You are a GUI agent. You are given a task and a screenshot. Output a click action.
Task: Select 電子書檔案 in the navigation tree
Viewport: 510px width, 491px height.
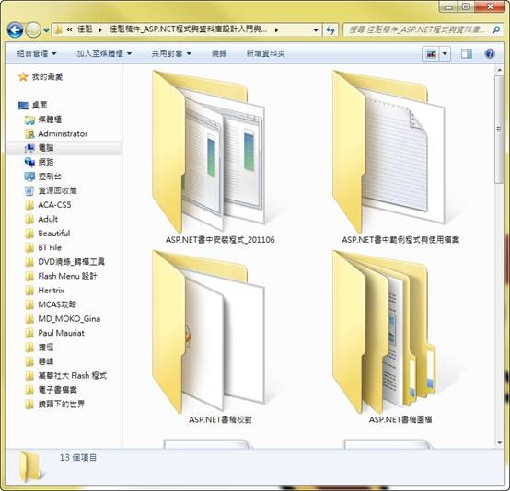[x=57, y=390]
